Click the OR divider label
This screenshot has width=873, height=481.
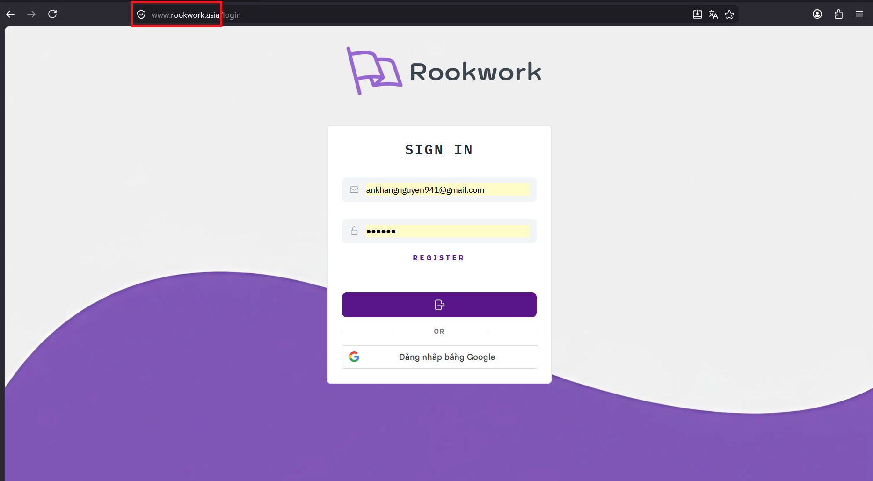(x=439, y=331)
